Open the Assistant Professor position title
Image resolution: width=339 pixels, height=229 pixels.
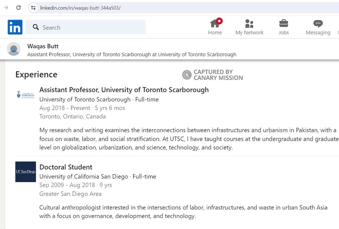(124, 90)
